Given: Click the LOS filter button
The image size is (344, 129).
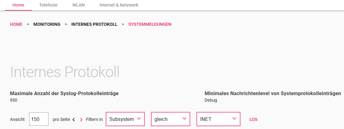Looking at the screenshot, I should (253, 119).
